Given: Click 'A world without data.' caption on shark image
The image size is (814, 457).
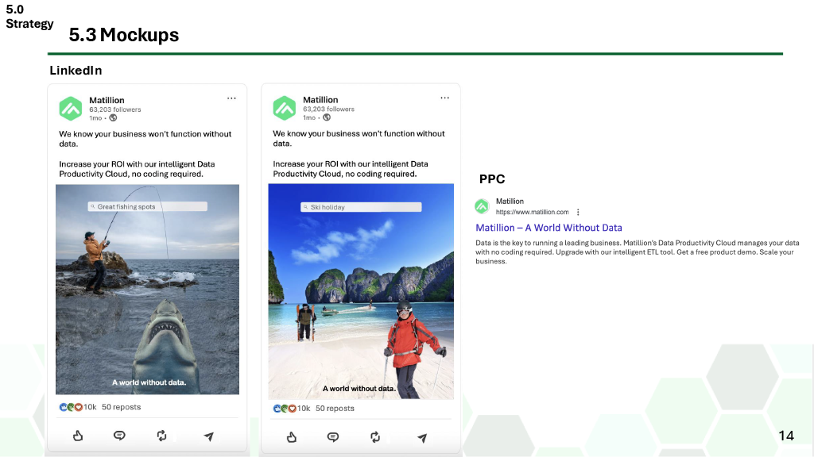Looking at the screenshot, I should pos(149,382).
